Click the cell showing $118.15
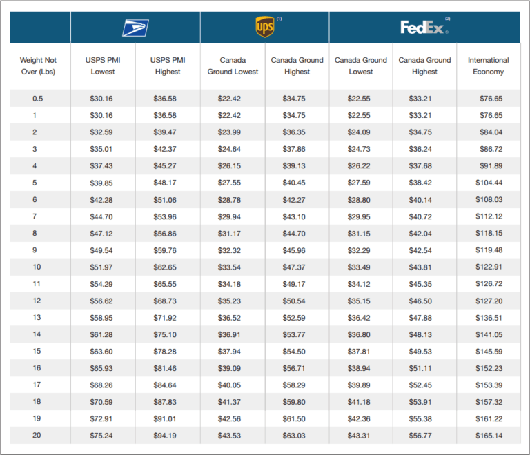 coord(489,233)
